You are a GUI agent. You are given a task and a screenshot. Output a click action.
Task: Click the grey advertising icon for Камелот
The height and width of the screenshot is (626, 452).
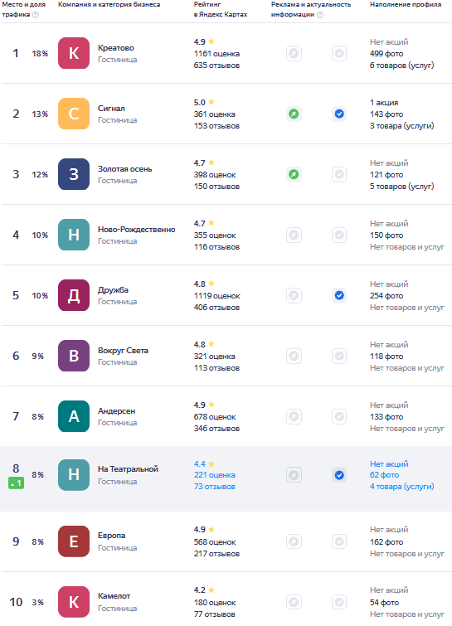pos(294,602)
